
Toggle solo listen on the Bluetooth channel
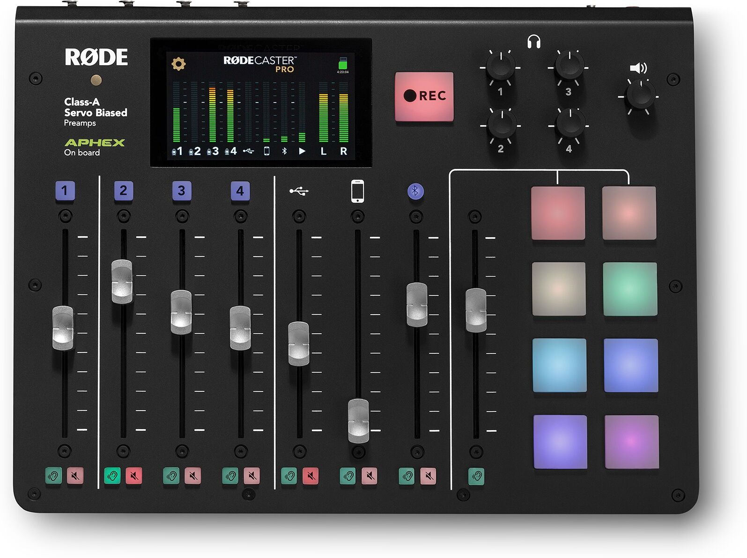tap(407, 476)
